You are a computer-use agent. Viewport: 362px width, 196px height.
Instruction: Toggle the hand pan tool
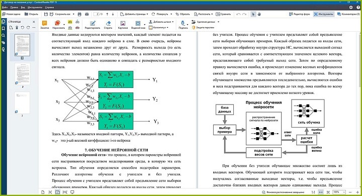[x=259, y=14]
